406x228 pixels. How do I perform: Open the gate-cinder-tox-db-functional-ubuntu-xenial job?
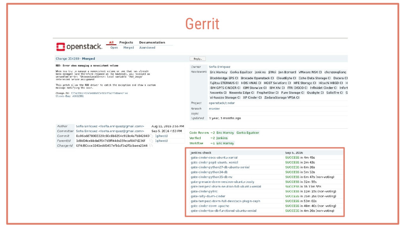pos(224,211)
